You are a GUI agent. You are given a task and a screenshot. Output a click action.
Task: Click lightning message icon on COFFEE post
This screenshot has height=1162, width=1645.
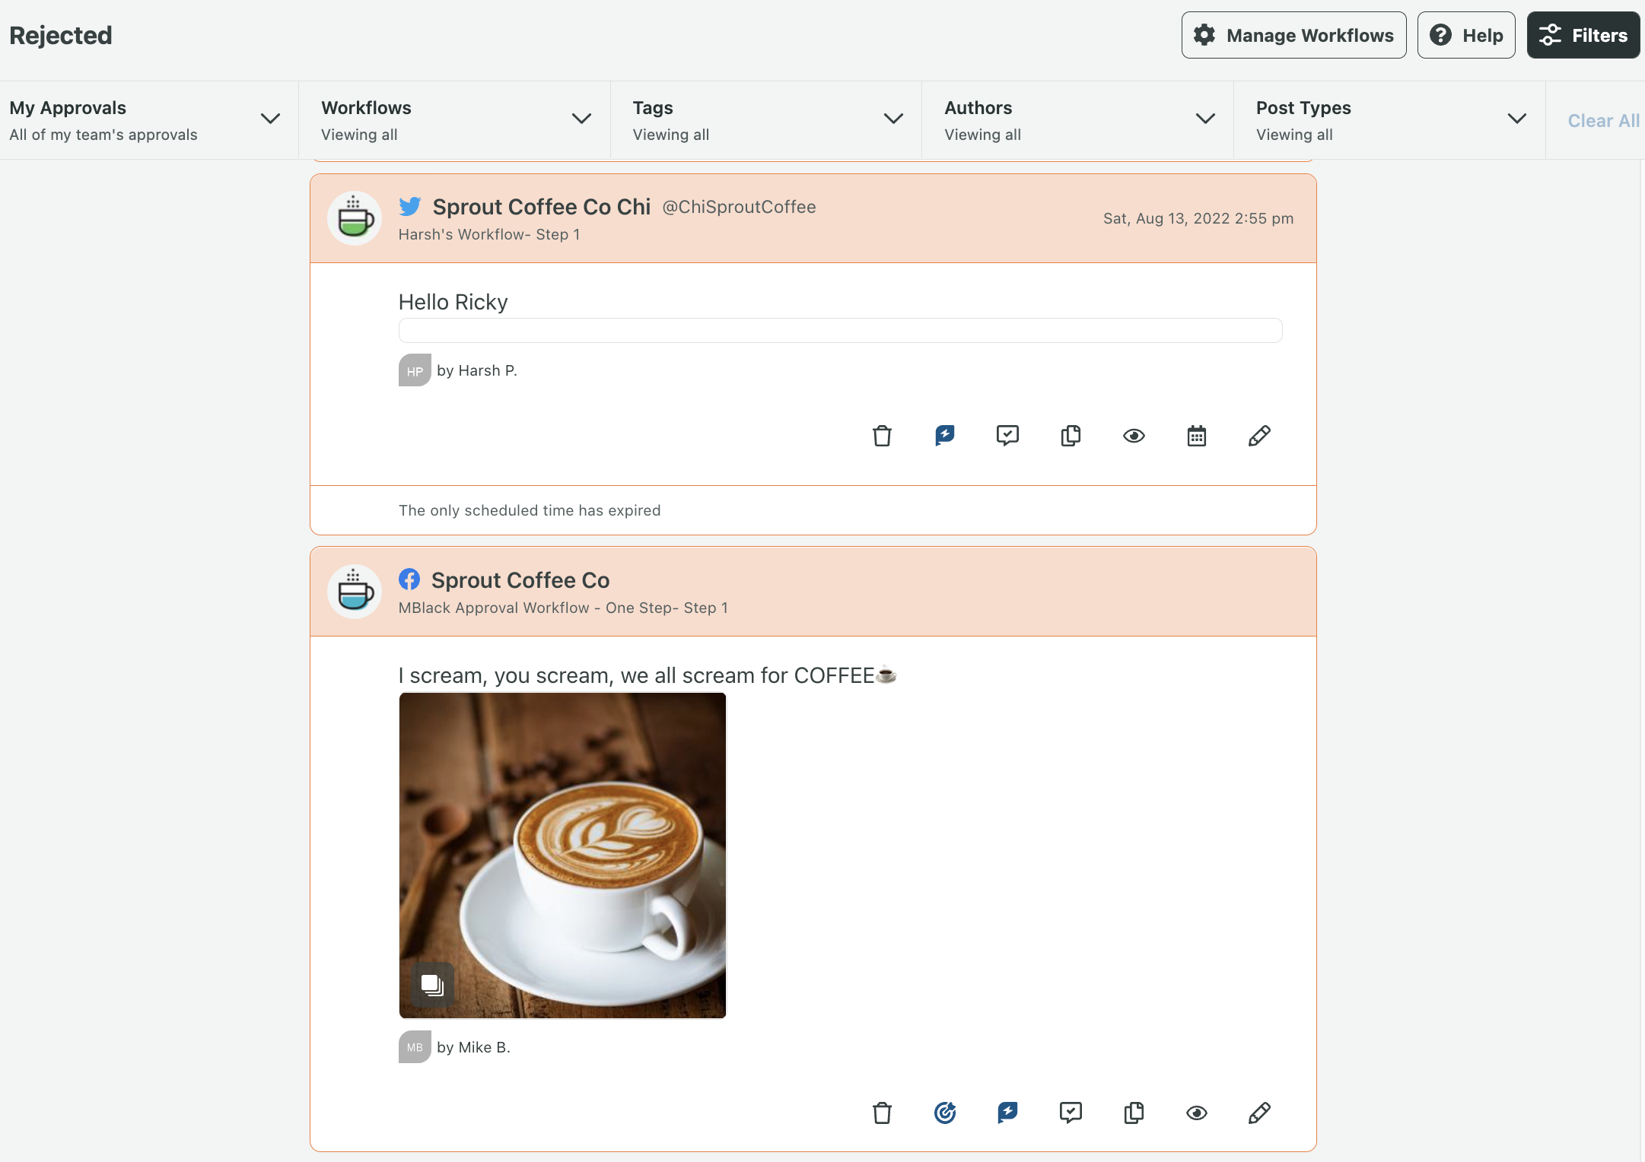coord(1008,1113)
